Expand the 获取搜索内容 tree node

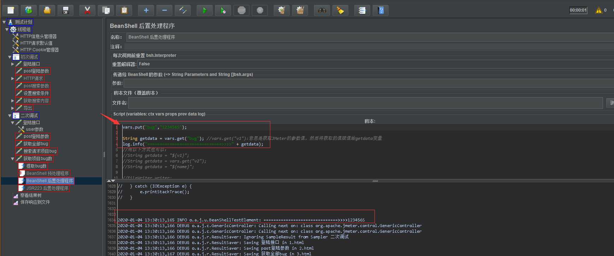(13, 101)
